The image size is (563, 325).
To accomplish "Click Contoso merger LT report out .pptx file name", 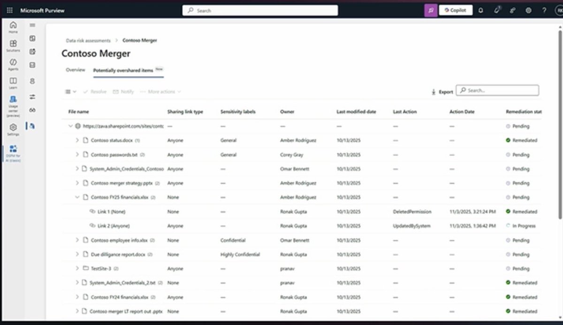I will pyautogui.click(x=126, y=311).
